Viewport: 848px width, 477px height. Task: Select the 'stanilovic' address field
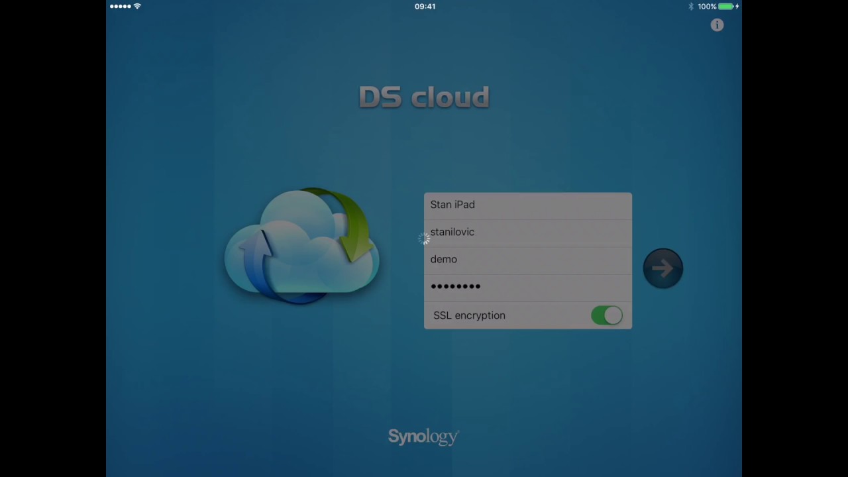528,232
